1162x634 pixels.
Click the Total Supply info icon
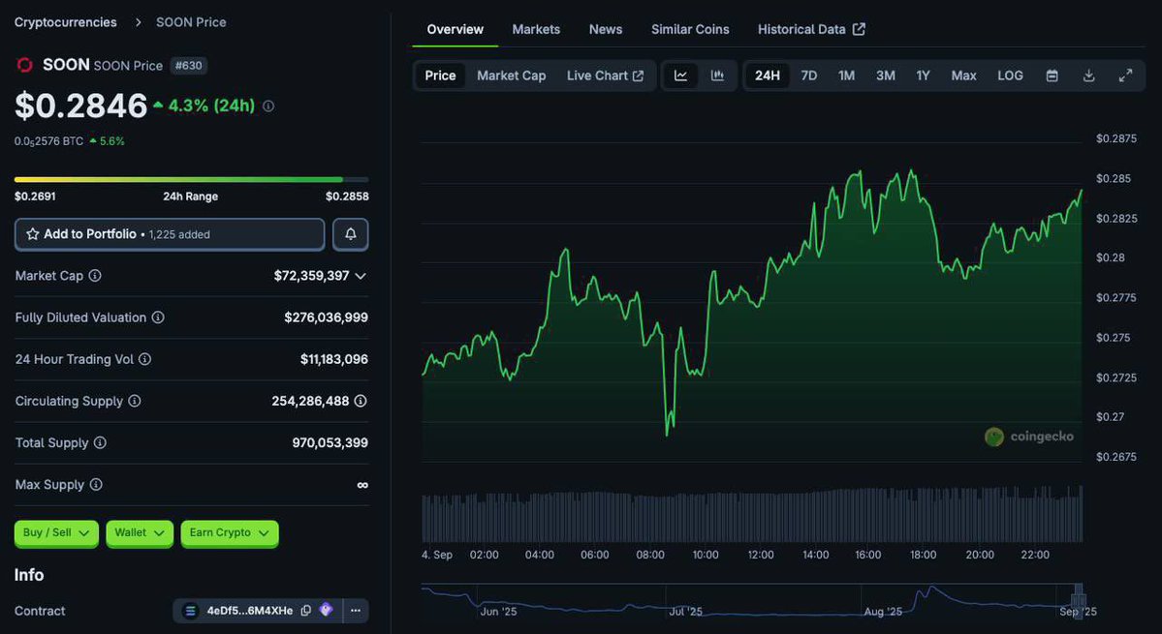pyautogui.click(x=100, y=442)
